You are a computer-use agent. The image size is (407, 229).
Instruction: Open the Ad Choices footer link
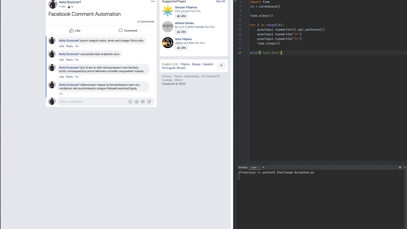pos(210,76)
